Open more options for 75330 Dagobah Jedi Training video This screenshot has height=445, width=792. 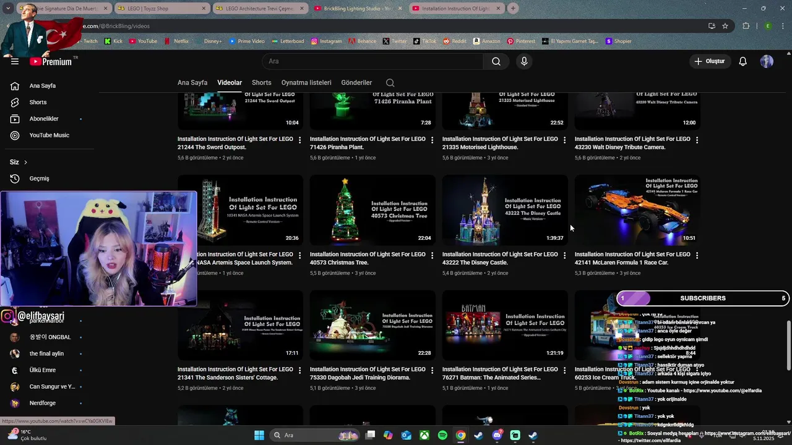click(x=432, y=370)
